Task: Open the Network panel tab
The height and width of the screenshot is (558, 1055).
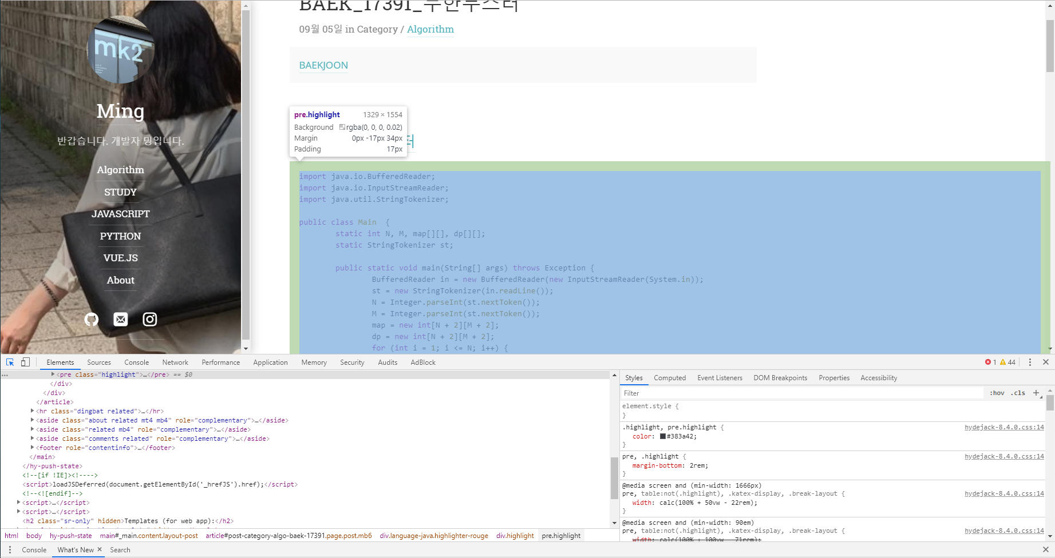Action: click(175, 362)
